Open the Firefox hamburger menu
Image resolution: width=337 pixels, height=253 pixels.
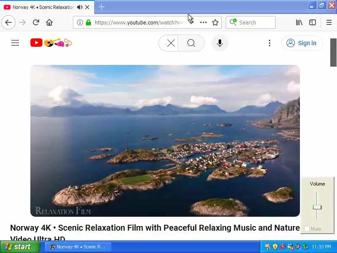pos(329,22)
